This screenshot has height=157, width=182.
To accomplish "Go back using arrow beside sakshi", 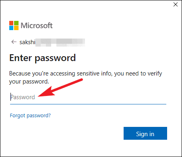I will click(x=14, y=42).
